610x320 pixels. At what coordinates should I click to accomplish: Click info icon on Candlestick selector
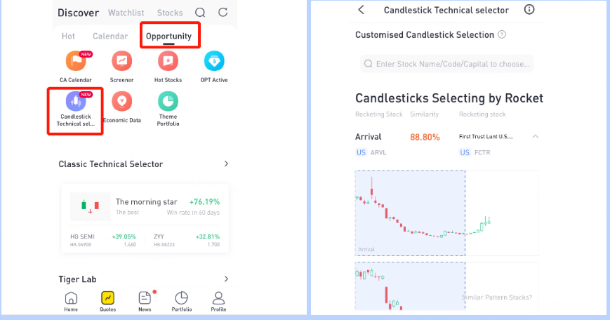coord(529,9)
